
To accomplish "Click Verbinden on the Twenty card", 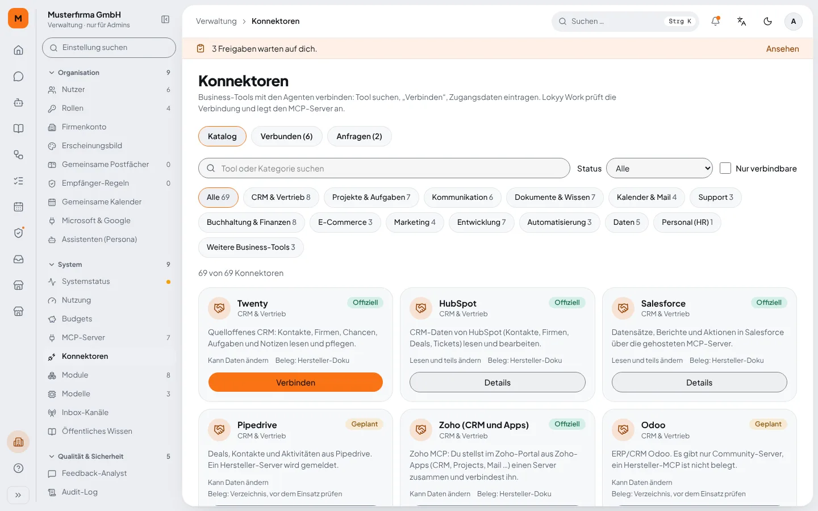I will [x=295, y=382].
